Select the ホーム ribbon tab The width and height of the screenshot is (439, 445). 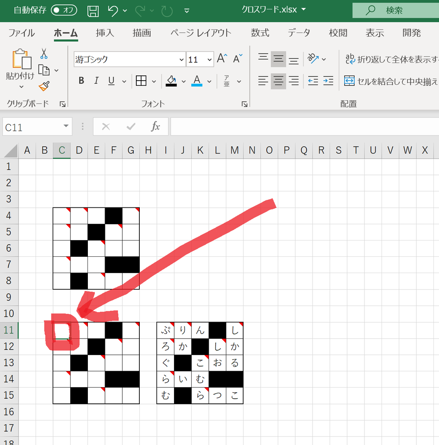coord(66,33)
